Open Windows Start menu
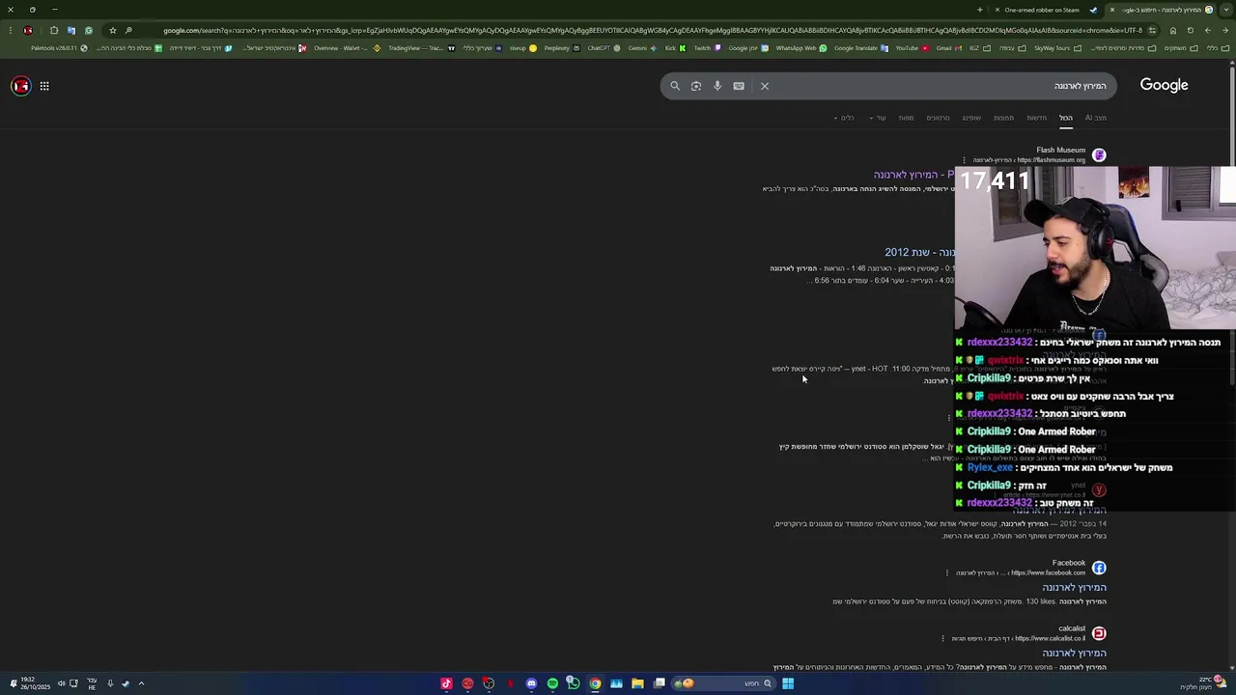Image resolution: width=1236 pixels, height=695 pixels. click(788, 683)
